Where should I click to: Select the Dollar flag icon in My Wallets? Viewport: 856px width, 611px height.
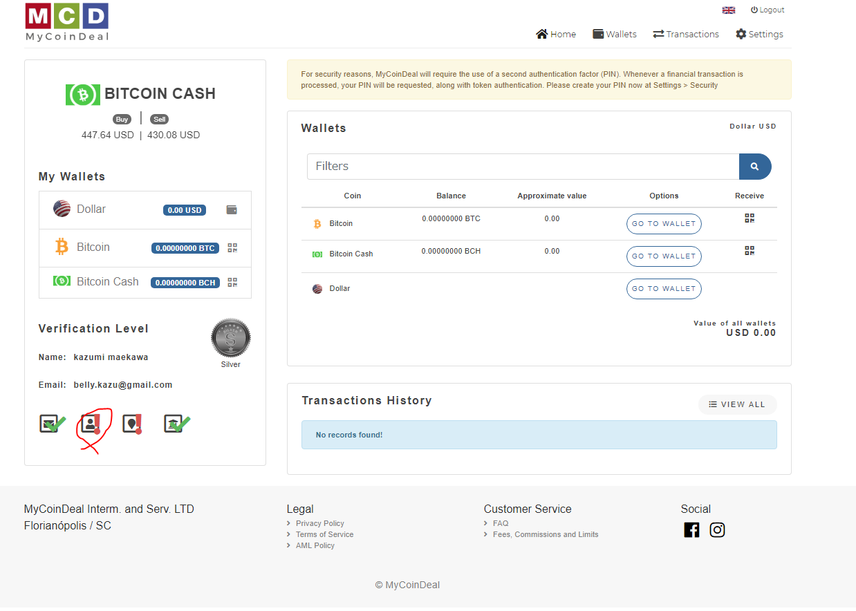coord(62,209)
